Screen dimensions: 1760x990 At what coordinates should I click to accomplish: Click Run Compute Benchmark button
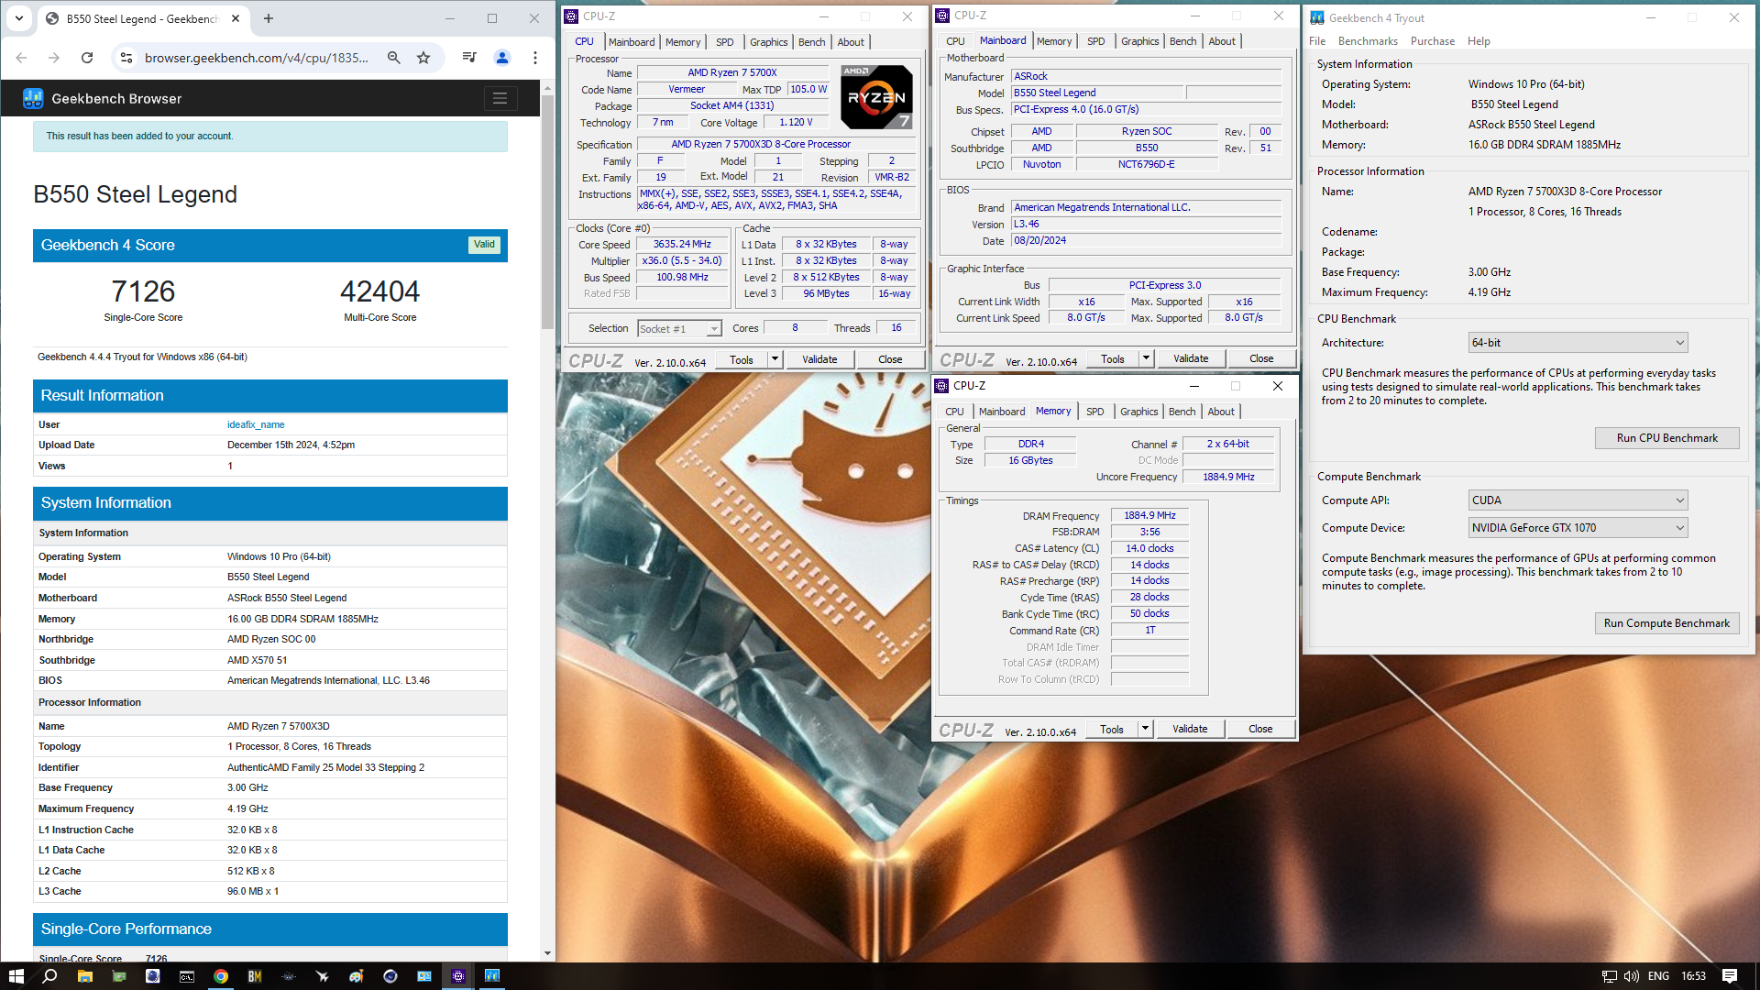tap(1666, 623)
